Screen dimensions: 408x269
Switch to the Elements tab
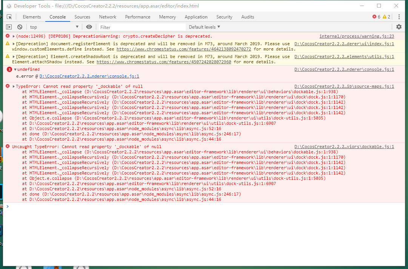click(x=32, y=17)
